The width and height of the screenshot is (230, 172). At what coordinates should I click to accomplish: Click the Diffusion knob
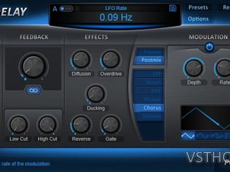[x=81, y=59]
